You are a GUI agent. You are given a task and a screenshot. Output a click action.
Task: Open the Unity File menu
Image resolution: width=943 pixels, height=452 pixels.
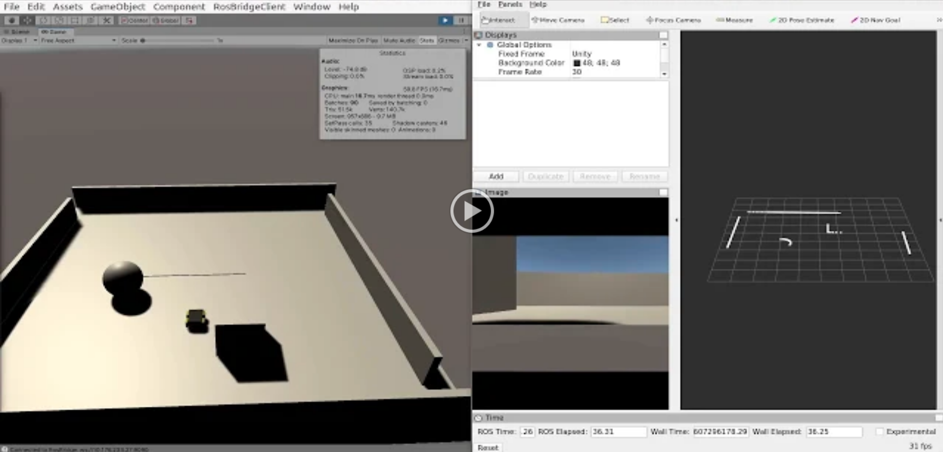[x=11, y=6]
